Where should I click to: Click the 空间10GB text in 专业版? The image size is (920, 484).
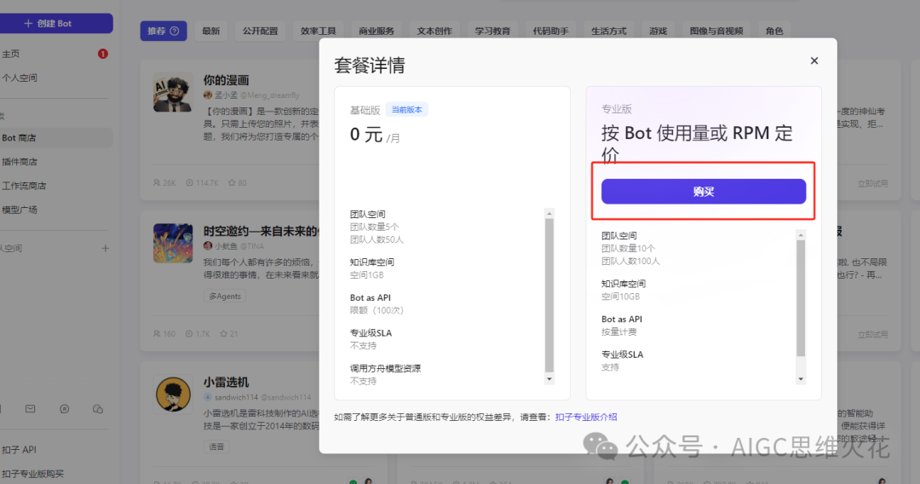(620, 297)
